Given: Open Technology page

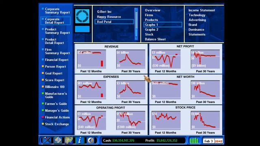Looking at the screenshot, I should pos(197,15).
